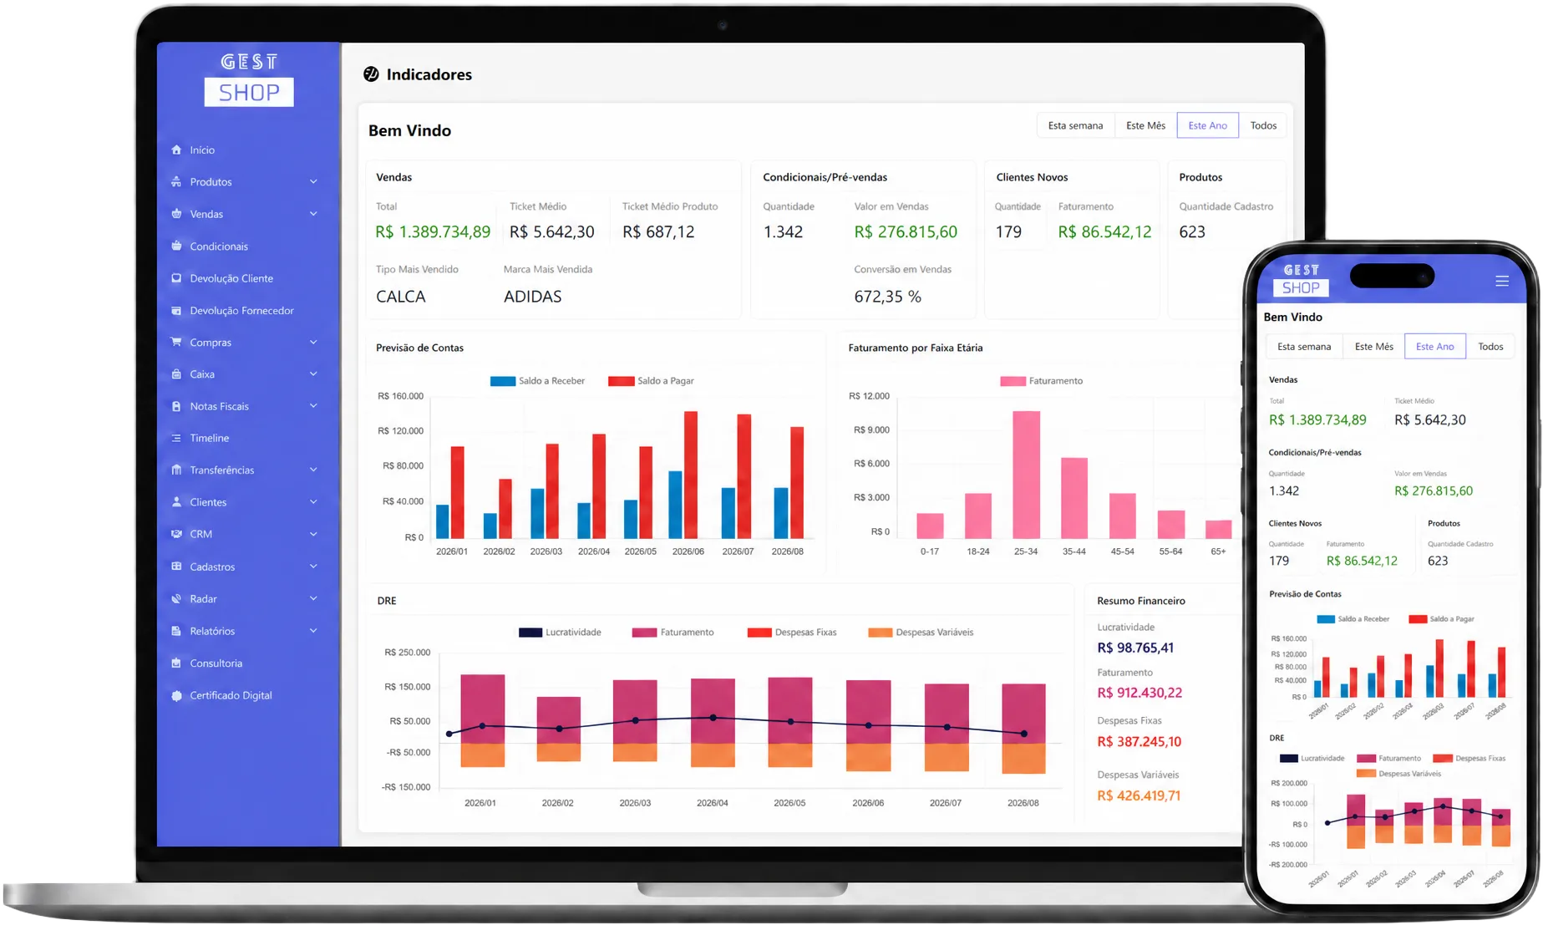Click the 2026/06 Saldo a Pagar bar
1543x925 pixels.
(x=691, y=475)
